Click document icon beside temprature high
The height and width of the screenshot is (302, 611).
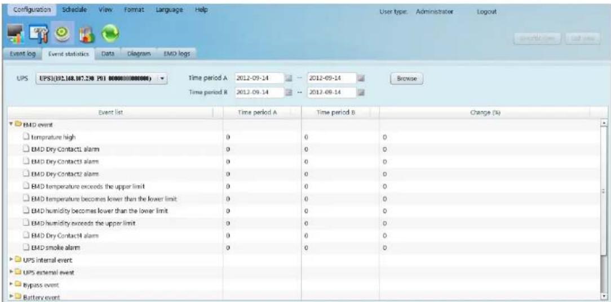click(26, 137)
